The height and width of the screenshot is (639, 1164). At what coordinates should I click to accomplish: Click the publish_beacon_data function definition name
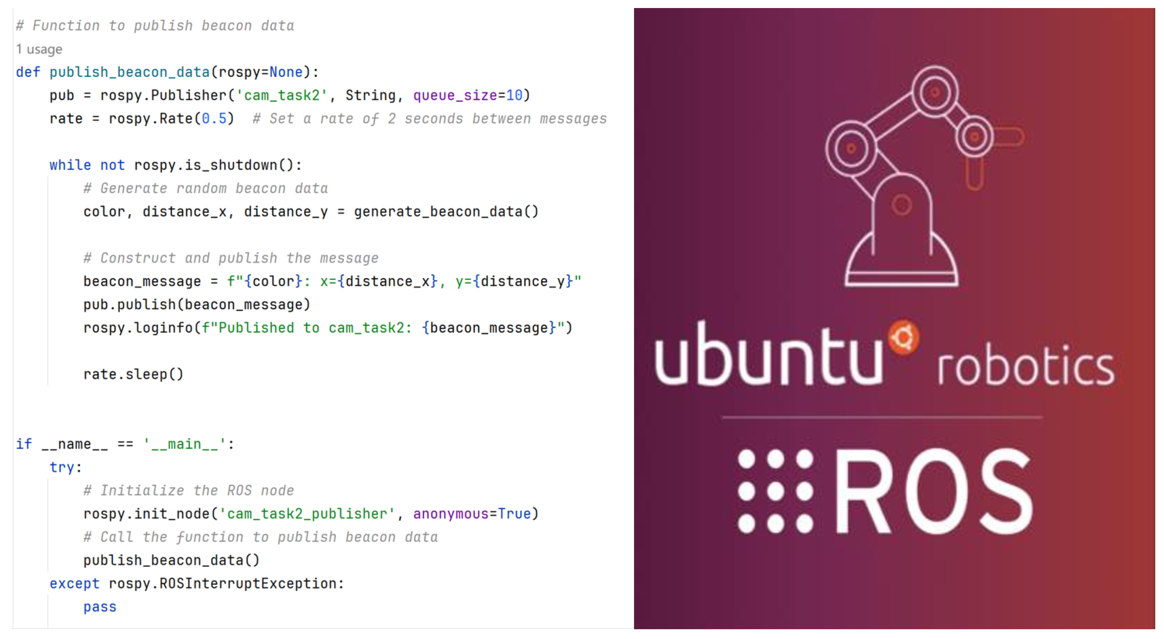point(129,72)
